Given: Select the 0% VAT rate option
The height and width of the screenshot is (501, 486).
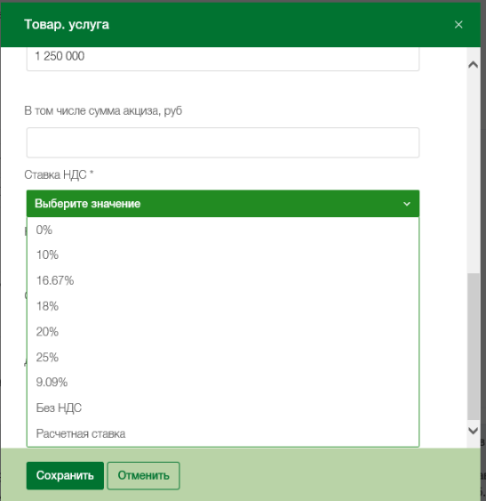Looking at the screenshot, I should [x=223, y=230].
